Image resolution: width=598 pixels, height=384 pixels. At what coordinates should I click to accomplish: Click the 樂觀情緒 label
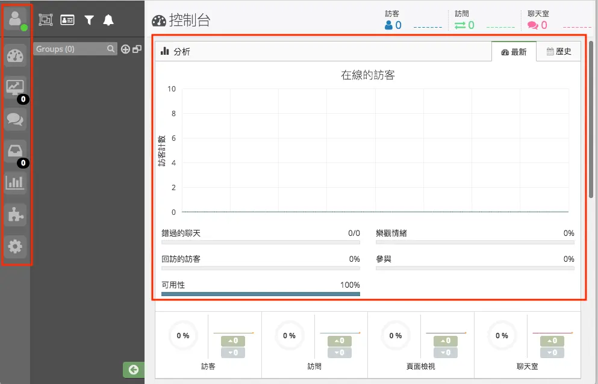(x=391, y=233)
